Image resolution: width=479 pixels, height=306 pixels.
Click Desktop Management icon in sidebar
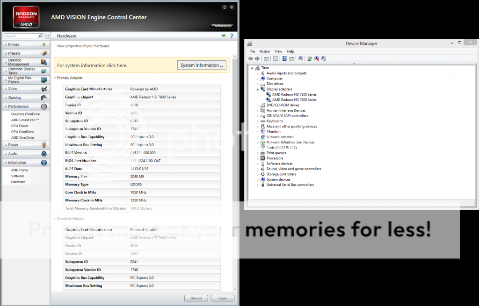pyautogui.click(x=44, y=62)
